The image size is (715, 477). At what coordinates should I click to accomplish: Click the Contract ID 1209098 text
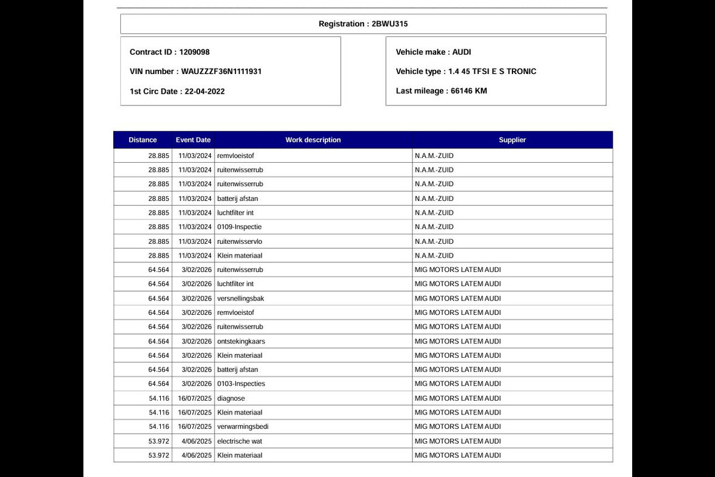[170, 52]
